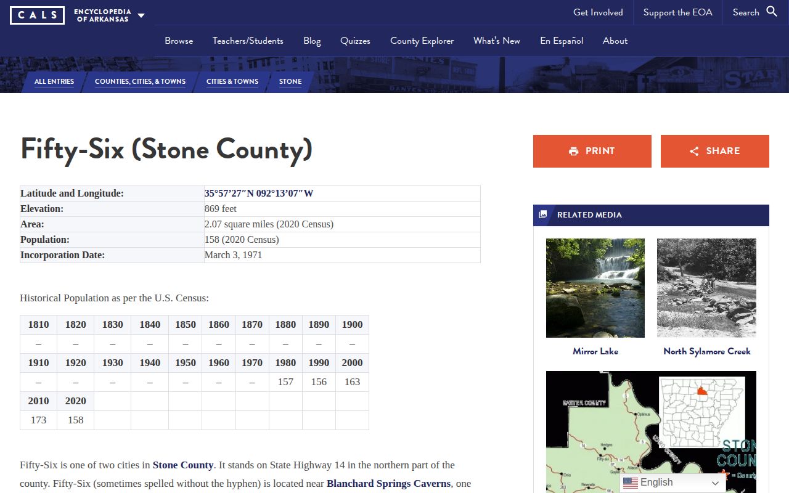Open the search magnifier icon
This screenshot has height=493, width=789.
coord(772,12)
